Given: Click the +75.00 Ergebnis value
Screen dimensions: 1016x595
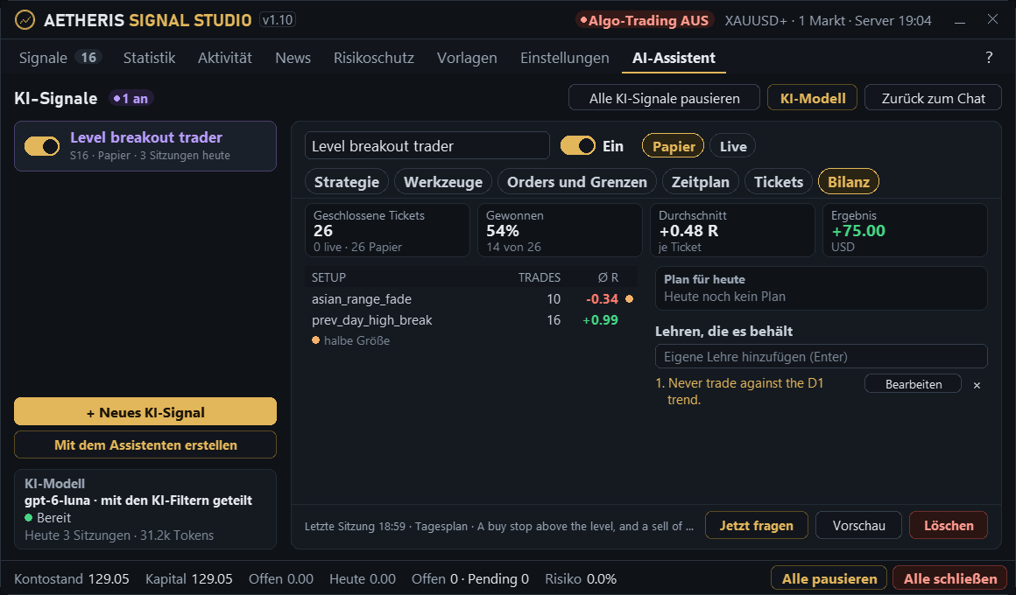Looking at the screenshot, I should pos(857,231).
